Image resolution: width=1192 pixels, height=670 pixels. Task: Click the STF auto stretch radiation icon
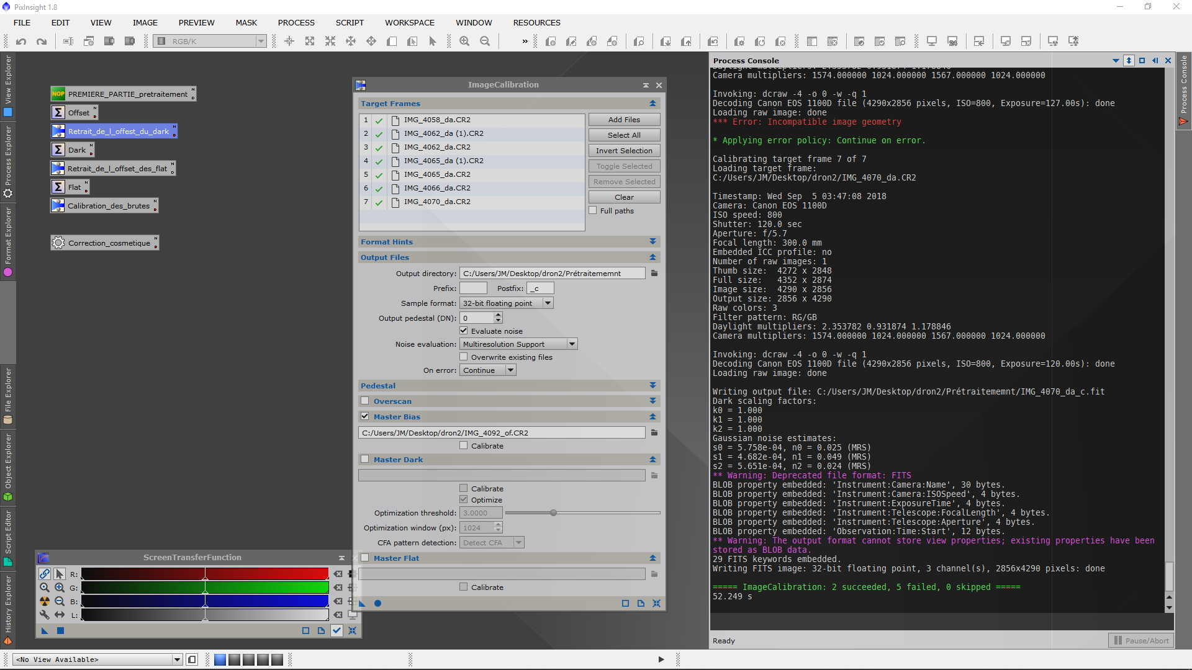tap(45, 601)
